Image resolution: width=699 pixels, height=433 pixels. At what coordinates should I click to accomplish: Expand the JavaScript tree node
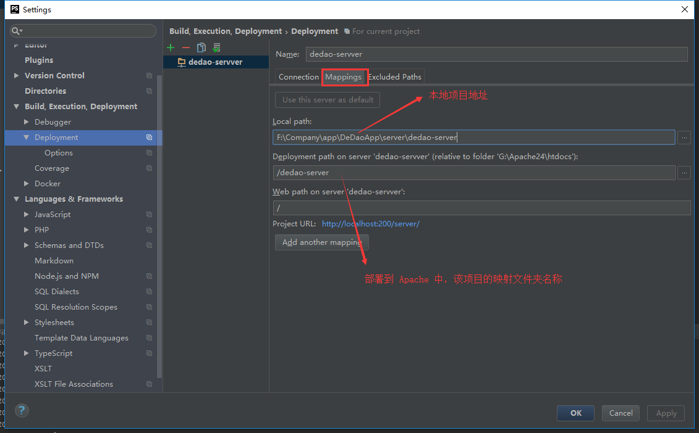tap(27, 215)
